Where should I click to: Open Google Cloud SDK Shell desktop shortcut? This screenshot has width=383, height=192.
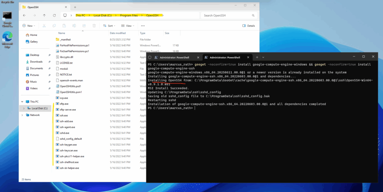pos(7,19)
